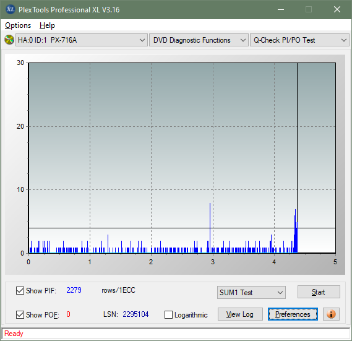Click the PlexTools XL application icon
This screenshot has height=341, width=352.
click(11, 9)
